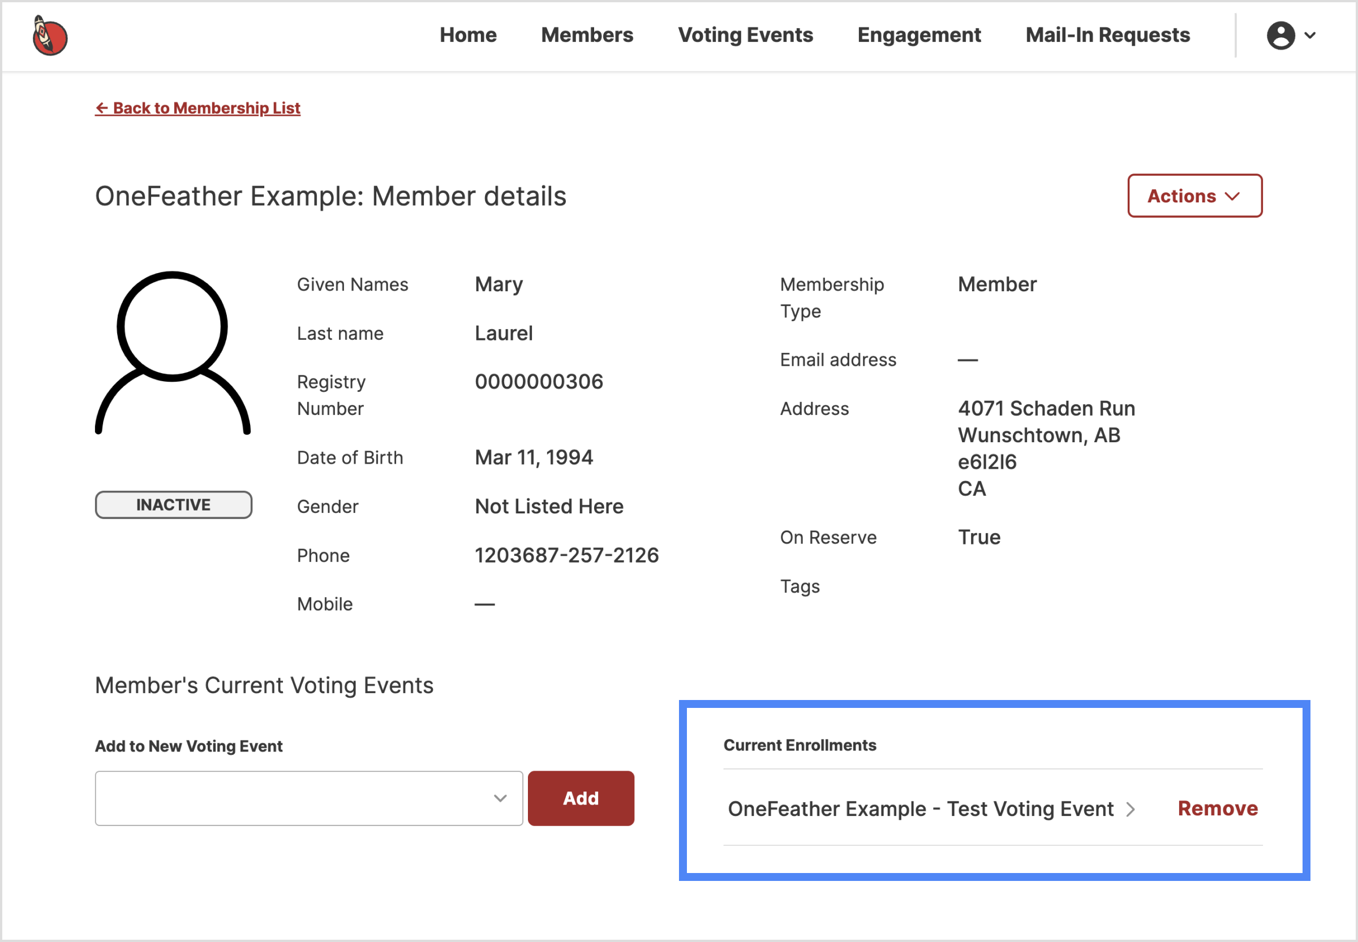Click the address line 4071 Schaden Run
Image resolution: width=1358 pixels, height=942 pixels.
1046,408
